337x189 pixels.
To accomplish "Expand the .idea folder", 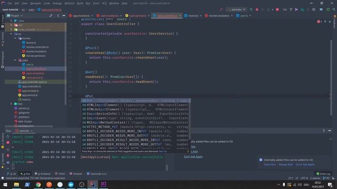I will [11, 21].
